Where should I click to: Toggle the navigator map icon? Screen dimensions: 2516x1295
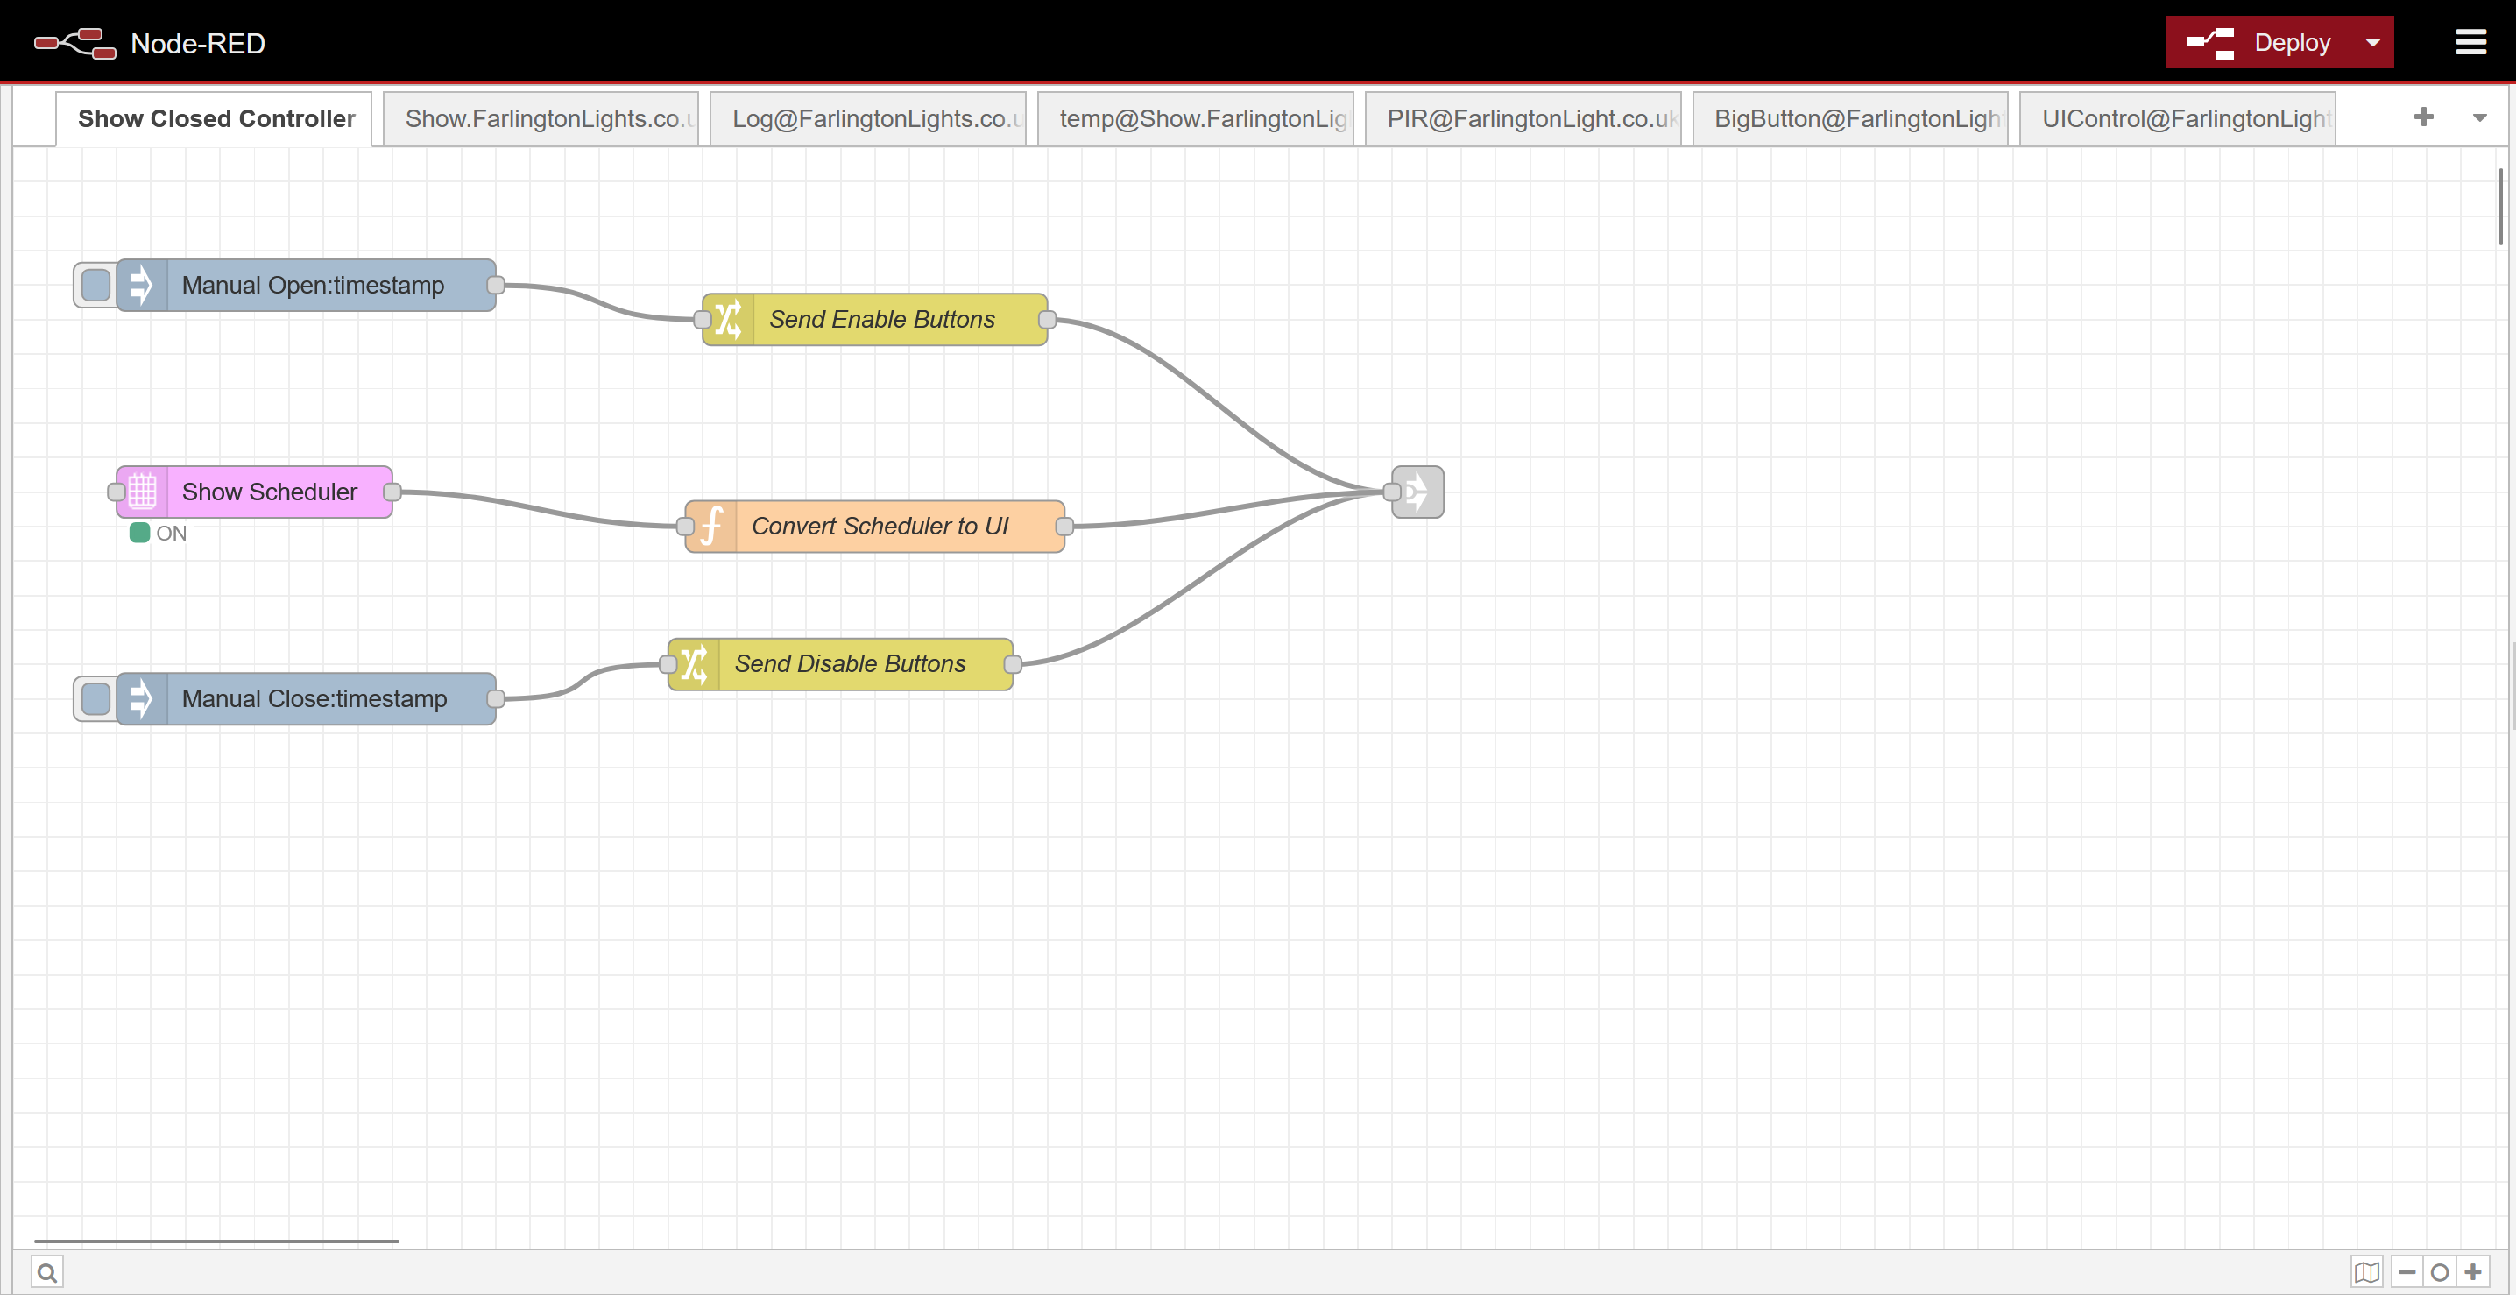[x=2366, y=1272]
